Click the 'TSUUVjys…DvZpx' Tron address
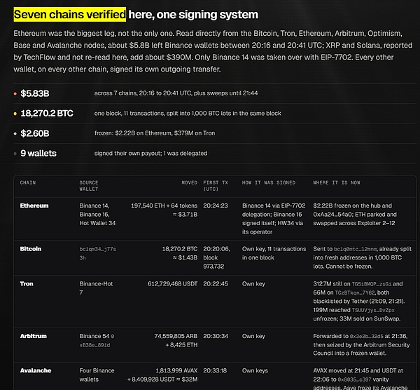 [x=373, y=310]
